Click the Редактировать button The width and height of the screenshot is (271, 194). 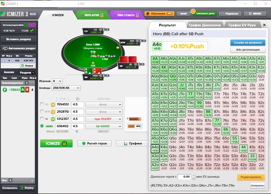click(x=251, y=177)
